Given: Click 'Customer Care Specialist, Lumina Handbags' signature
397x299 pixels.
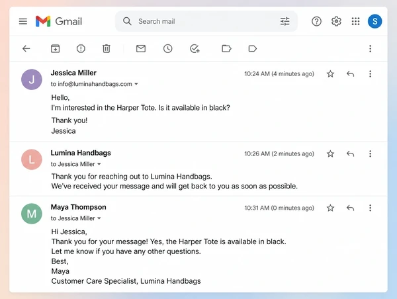Looking at the screenshot, I should (126, 281).
